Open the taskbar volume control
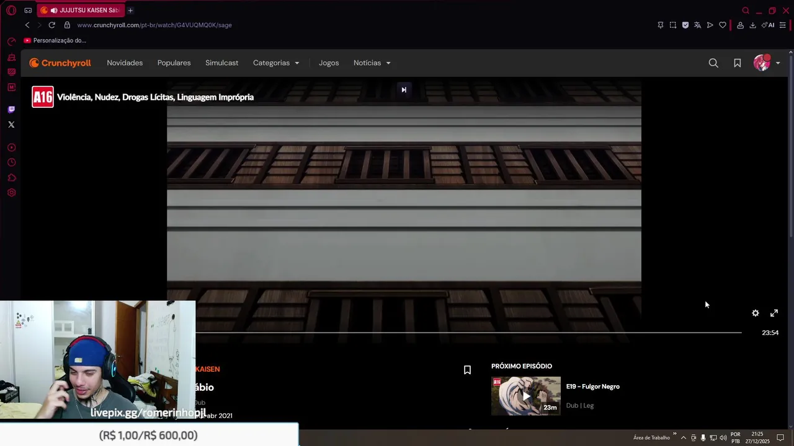 (x=723, y=437)
